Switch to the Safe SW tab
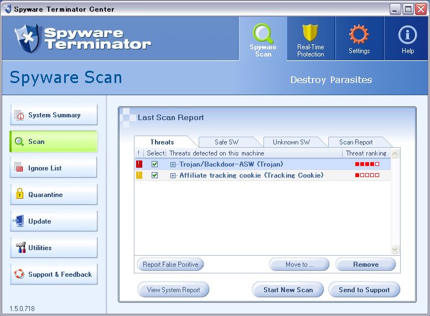Image resolution: width=430 pixels, height=316 pixels. point(226,142)
